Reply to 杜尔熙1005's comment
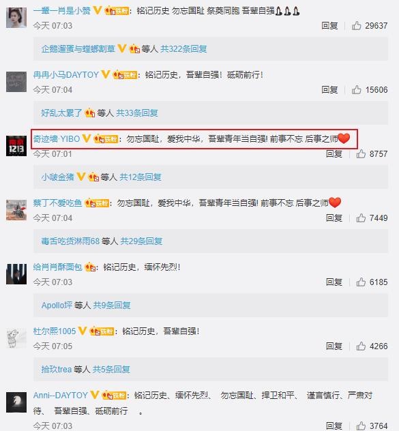 [334, 346]
